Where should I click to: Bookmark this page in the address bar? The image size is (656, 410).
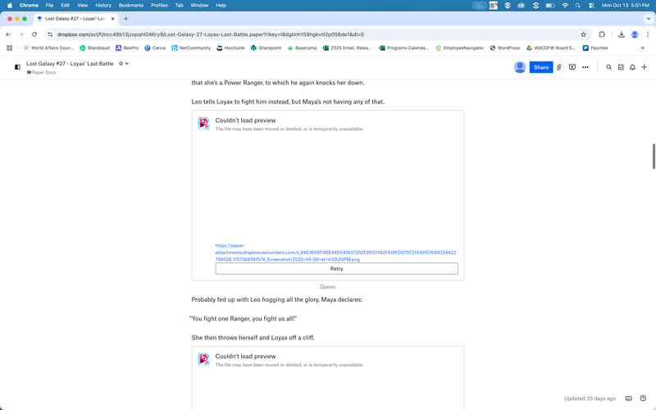coord(583,34)
